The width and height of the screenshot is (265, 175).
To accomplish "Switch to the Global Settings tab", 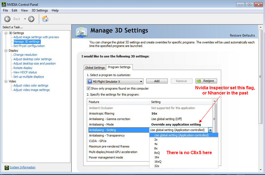I will [95, 68].
